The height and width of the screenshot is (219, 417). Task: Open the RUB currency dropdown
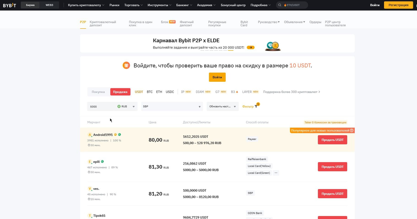coord(127,106)
